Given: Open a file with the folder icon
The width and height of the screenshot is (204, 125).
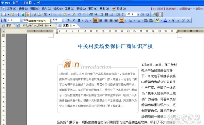Looking at the screenshot, I should [12, 14].
